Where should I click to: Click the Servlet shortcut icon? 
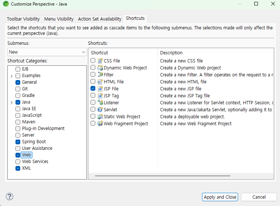pos(100,109)
